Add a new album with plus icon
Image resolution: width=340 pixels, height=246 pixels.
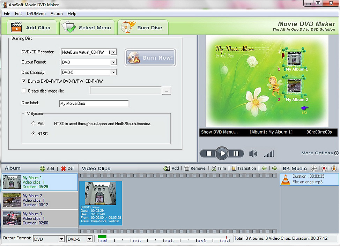point(43,169)
